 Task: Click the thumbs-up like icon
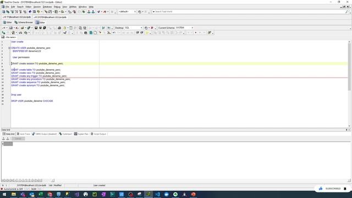(x=321, y=189)
